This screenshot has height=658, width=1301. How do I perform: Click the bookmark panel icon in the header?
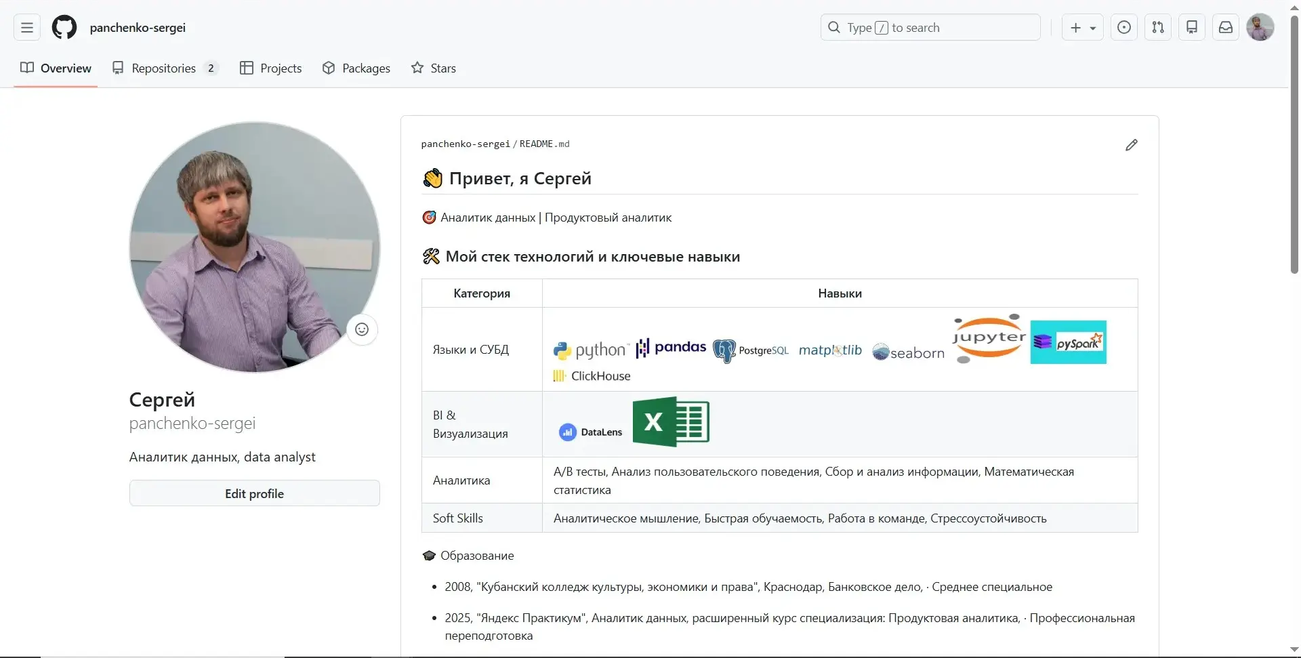pyautogui.click(x=1191, y=27)
